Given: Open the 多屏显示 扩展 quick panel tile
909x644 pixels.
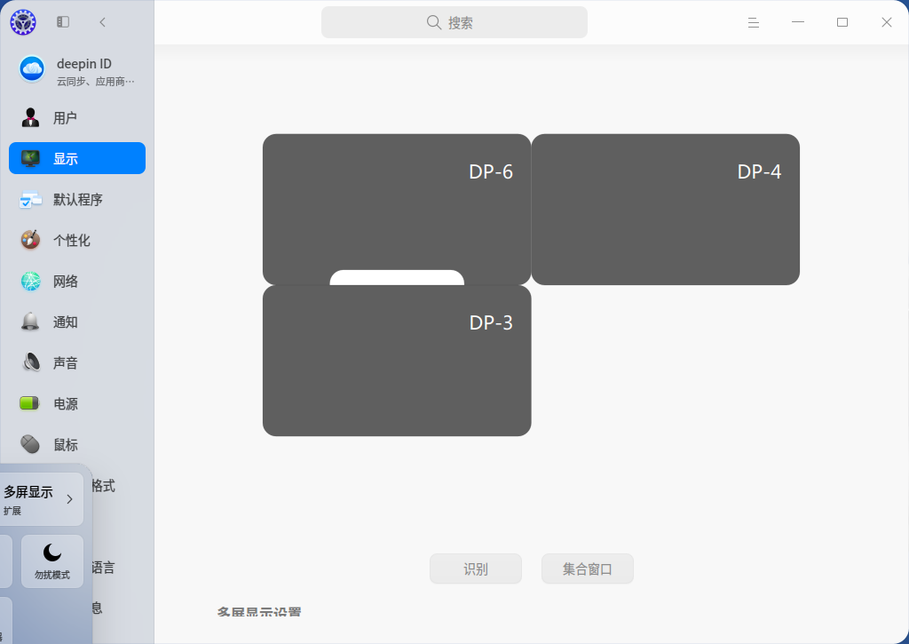Looking at the screenshot, I should (41, 499).
